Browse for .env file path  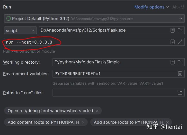(x=180, y=93)
